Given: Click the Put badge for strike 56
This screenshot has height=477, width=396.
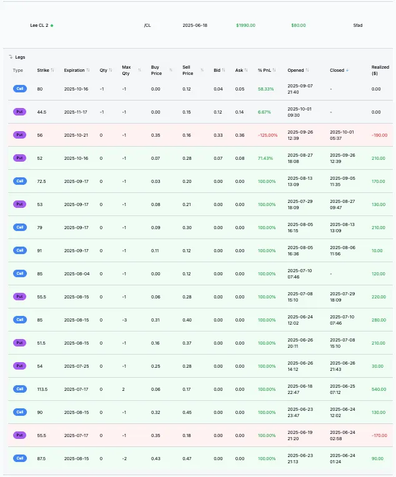Looking at the screenshot, I should 20,135.
